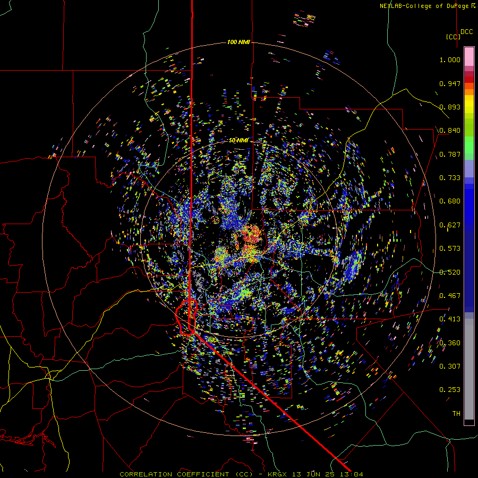Click the DCC label above the color scale
The image size is (478, 478).
[467, 32]
